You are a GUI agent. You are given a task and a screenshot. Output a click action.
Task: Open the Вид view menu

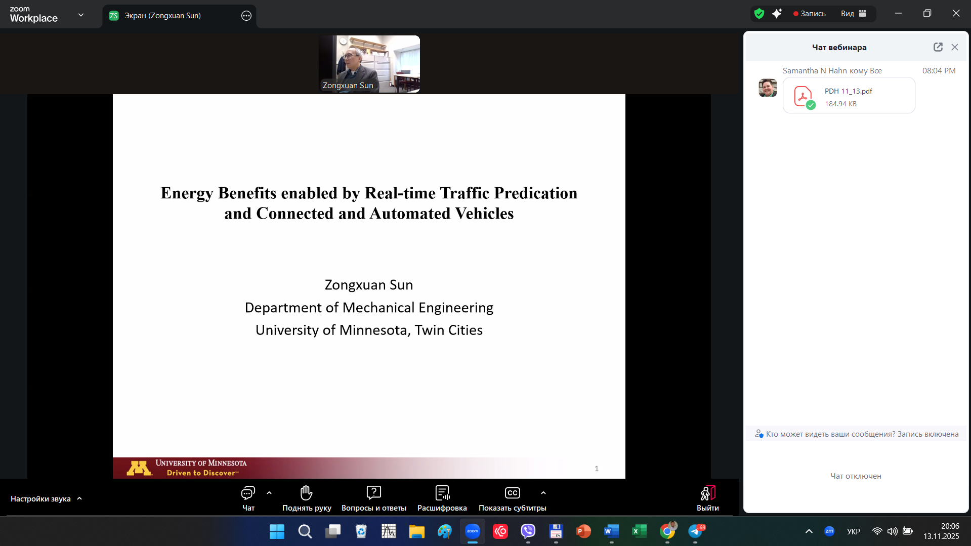[853, 14]
